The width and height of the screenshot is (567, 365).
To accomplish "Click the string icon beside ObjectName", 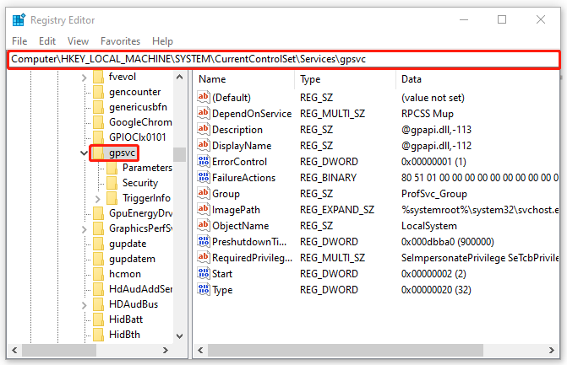I will click(204, 225).
